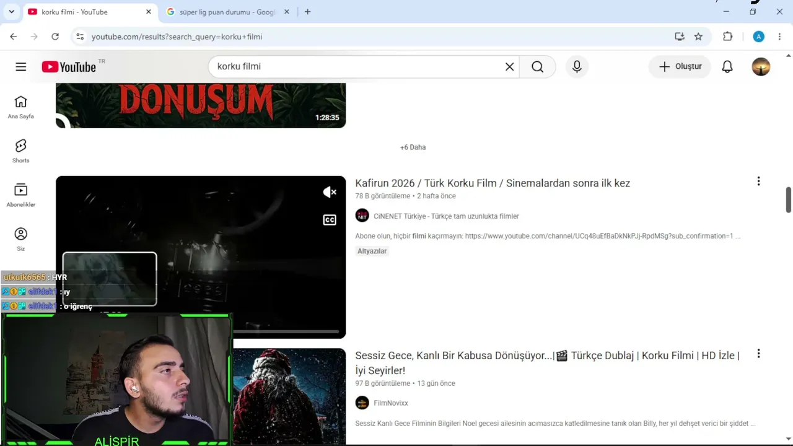Viewport: 793px width, 446px height.
Task: Open the Kafirun video preview thumbnail
Action: point(201,257)
